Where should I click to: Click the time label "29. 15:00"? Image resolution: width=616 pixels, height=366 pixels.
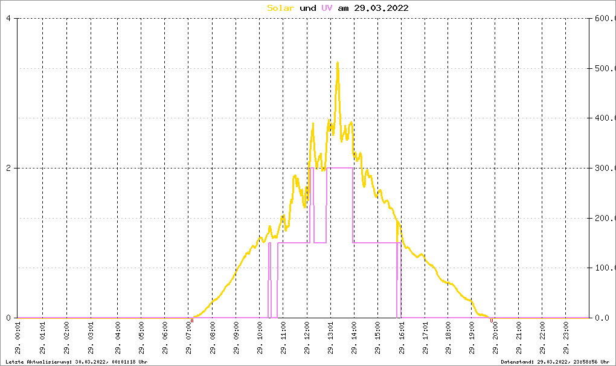pos(377,338)
